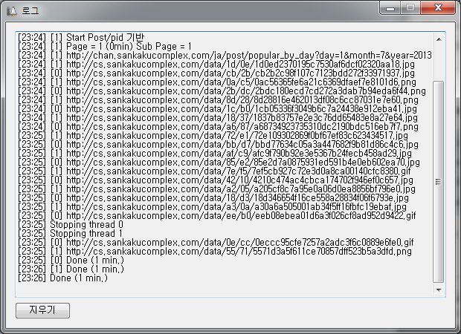Click the 85e2d7a0875931ed591b4e0eb602ea70.jpg line
The image size is (461, 334).
[219, 162]
